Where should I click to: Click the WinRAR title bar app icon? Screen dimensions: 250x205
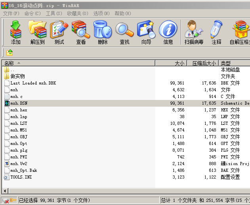pos(4,6)
